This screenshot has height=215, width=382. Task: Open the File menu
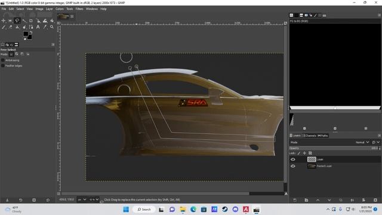click(x=4, y=9)
